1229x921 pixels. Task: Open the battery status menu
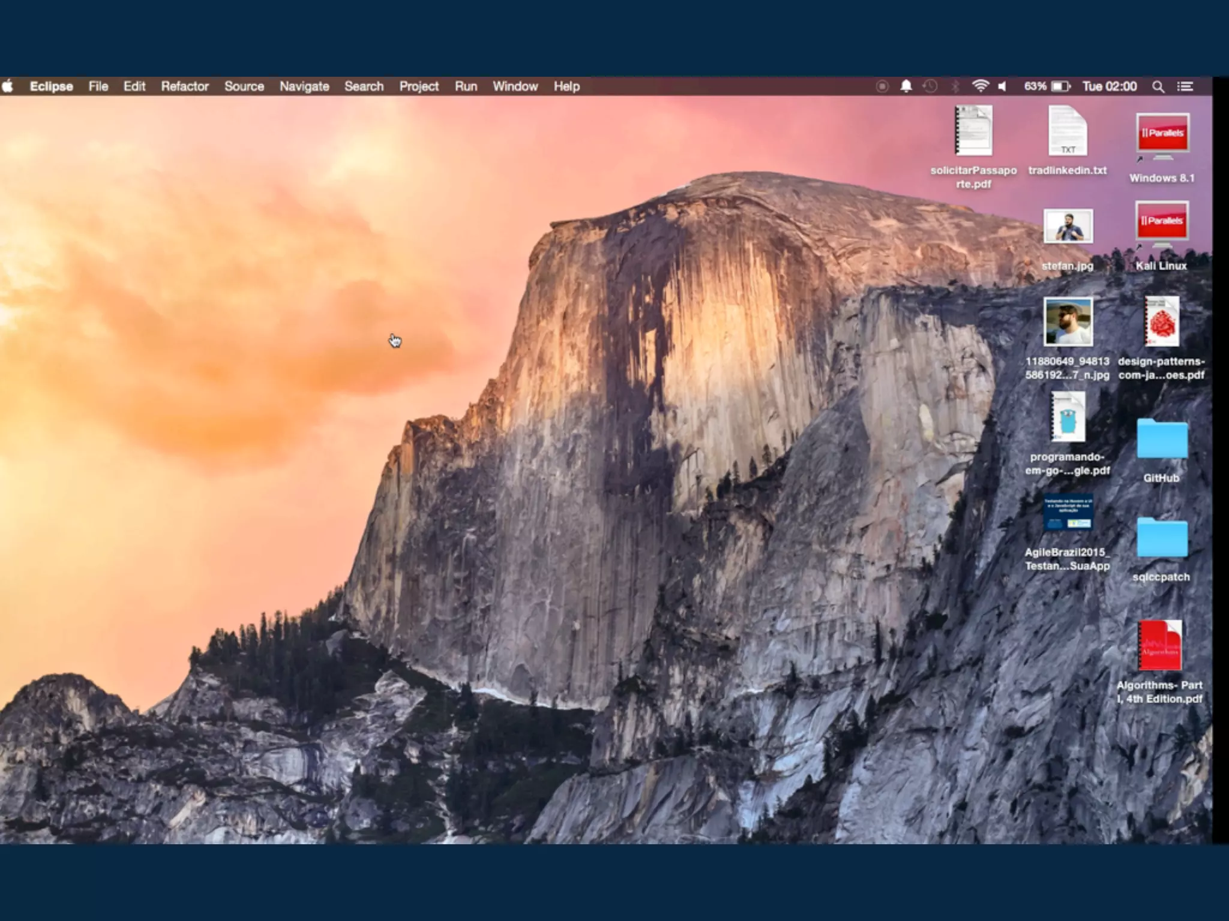[1060, 86]
